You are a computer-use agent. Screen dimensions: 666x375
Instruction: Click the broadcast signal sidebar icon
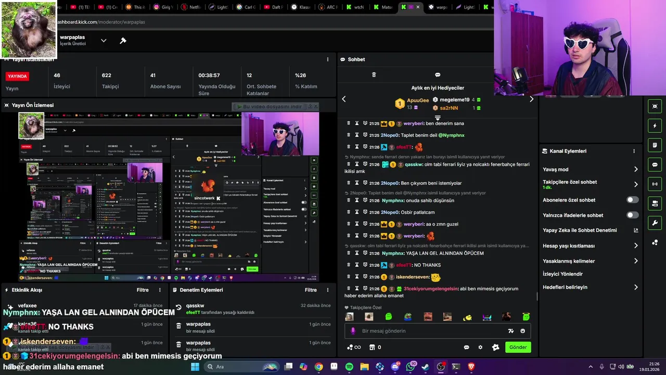(655, 184)
